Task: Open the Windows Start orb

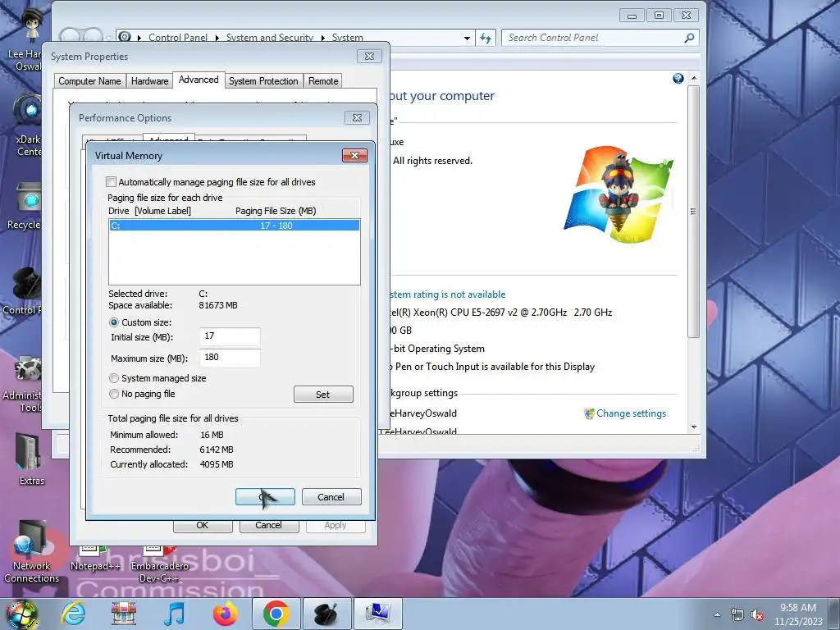Action: [x=22, y=615]
